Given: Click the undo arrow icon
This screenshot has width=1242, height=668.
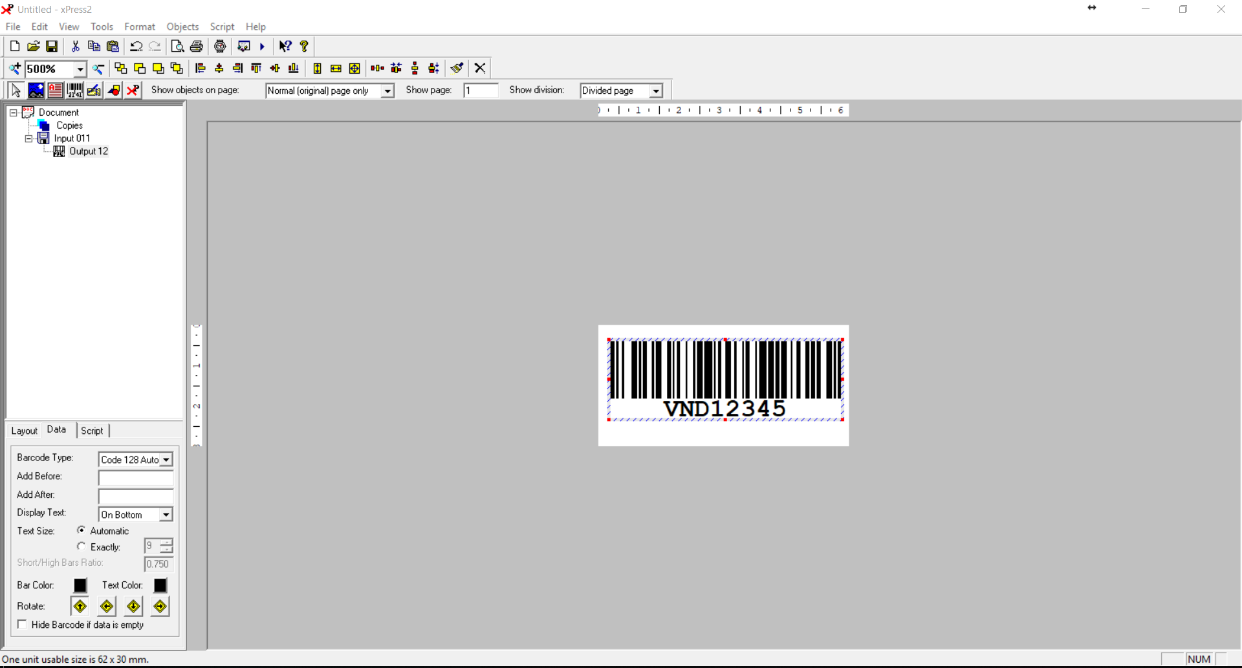Looking at the screenshot, I should [x=136, y=47].
